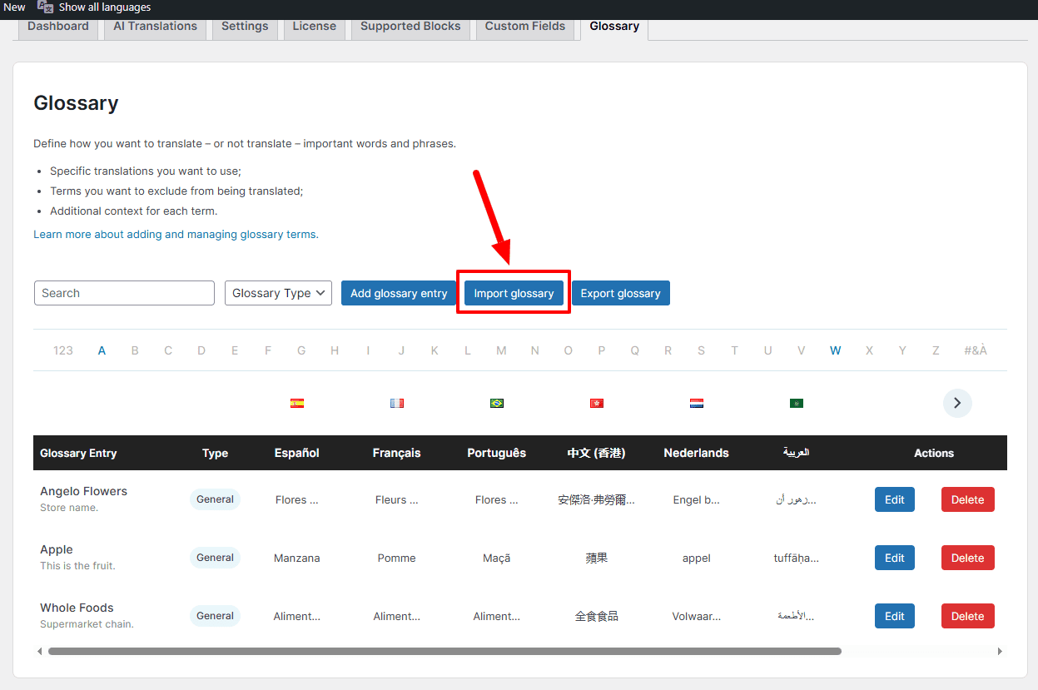This screenshot has height=690, width=1038.
Task: Open the Supported Blocks tab
Action: [410, 27]
